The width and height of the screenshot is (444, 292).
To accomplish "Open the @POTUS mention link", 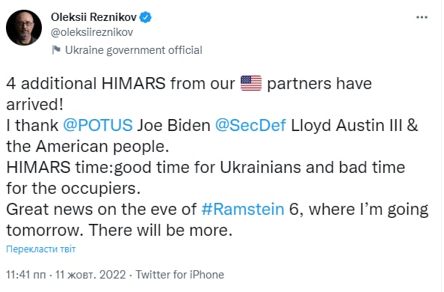I will click(x=98, y=125).
